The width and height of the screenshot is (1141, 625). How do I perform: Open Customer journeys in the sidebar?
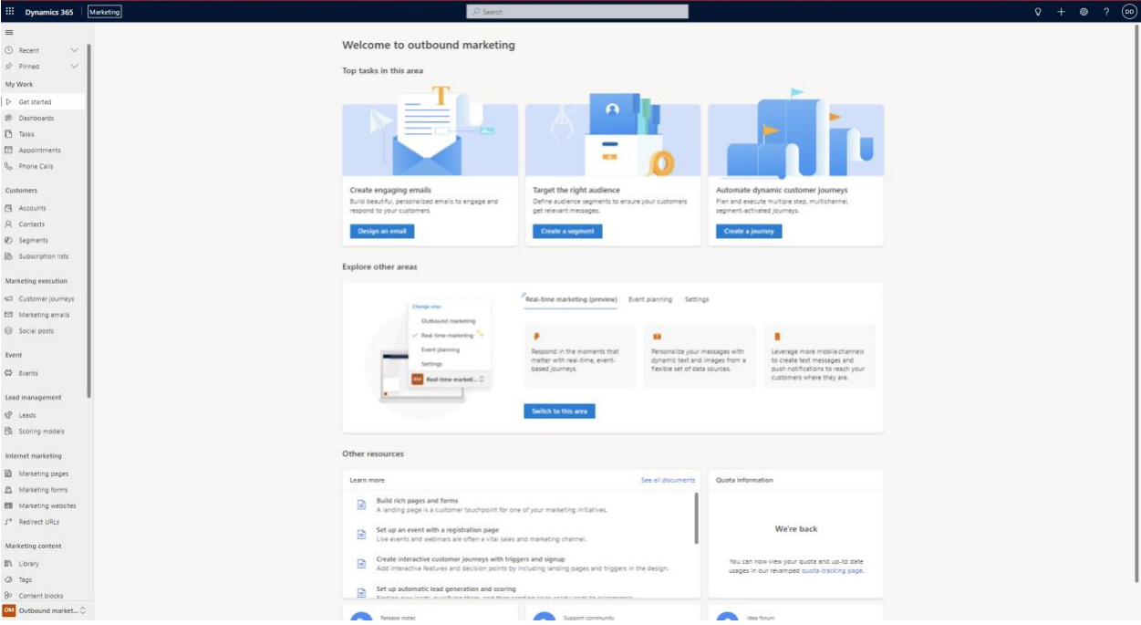point(46,298)
